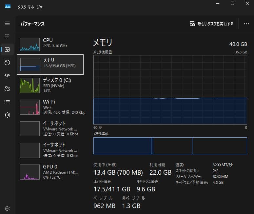Select the second イーサネット VMware item
The width and height of the screenshot is (254, 214).
click(50, 150)
